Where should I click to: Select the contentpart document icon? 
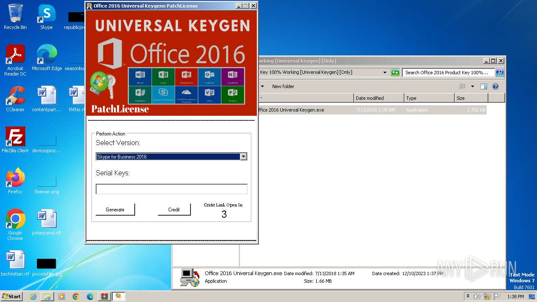coord(47,99)
